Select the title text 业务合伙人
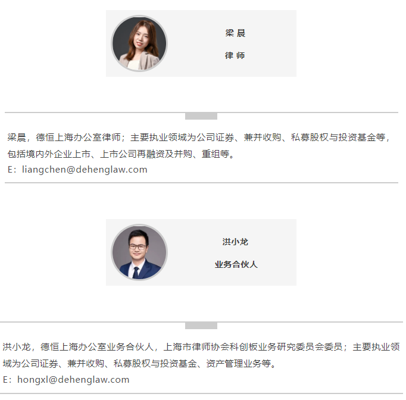The width and height of the screenshot is (406, 400). pyautogui.click(x=236, y=264)
